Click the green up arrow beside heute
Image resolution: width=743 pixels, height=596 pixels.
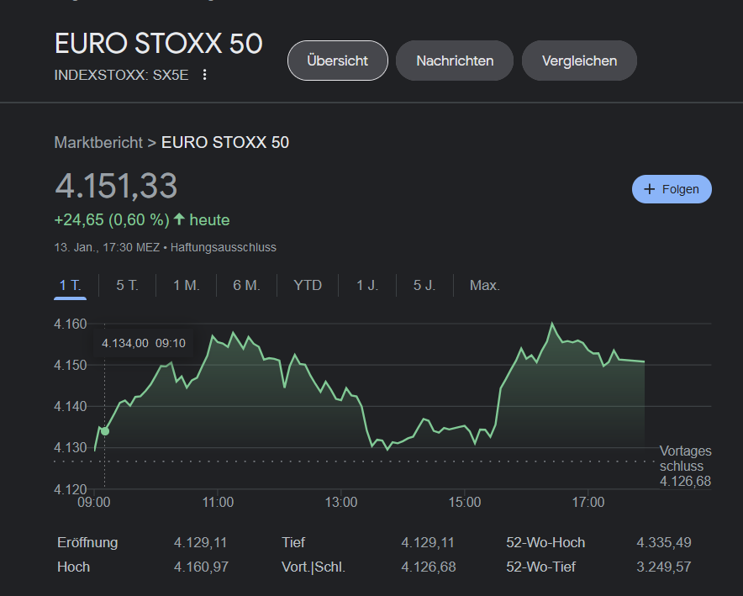point(179,219)
